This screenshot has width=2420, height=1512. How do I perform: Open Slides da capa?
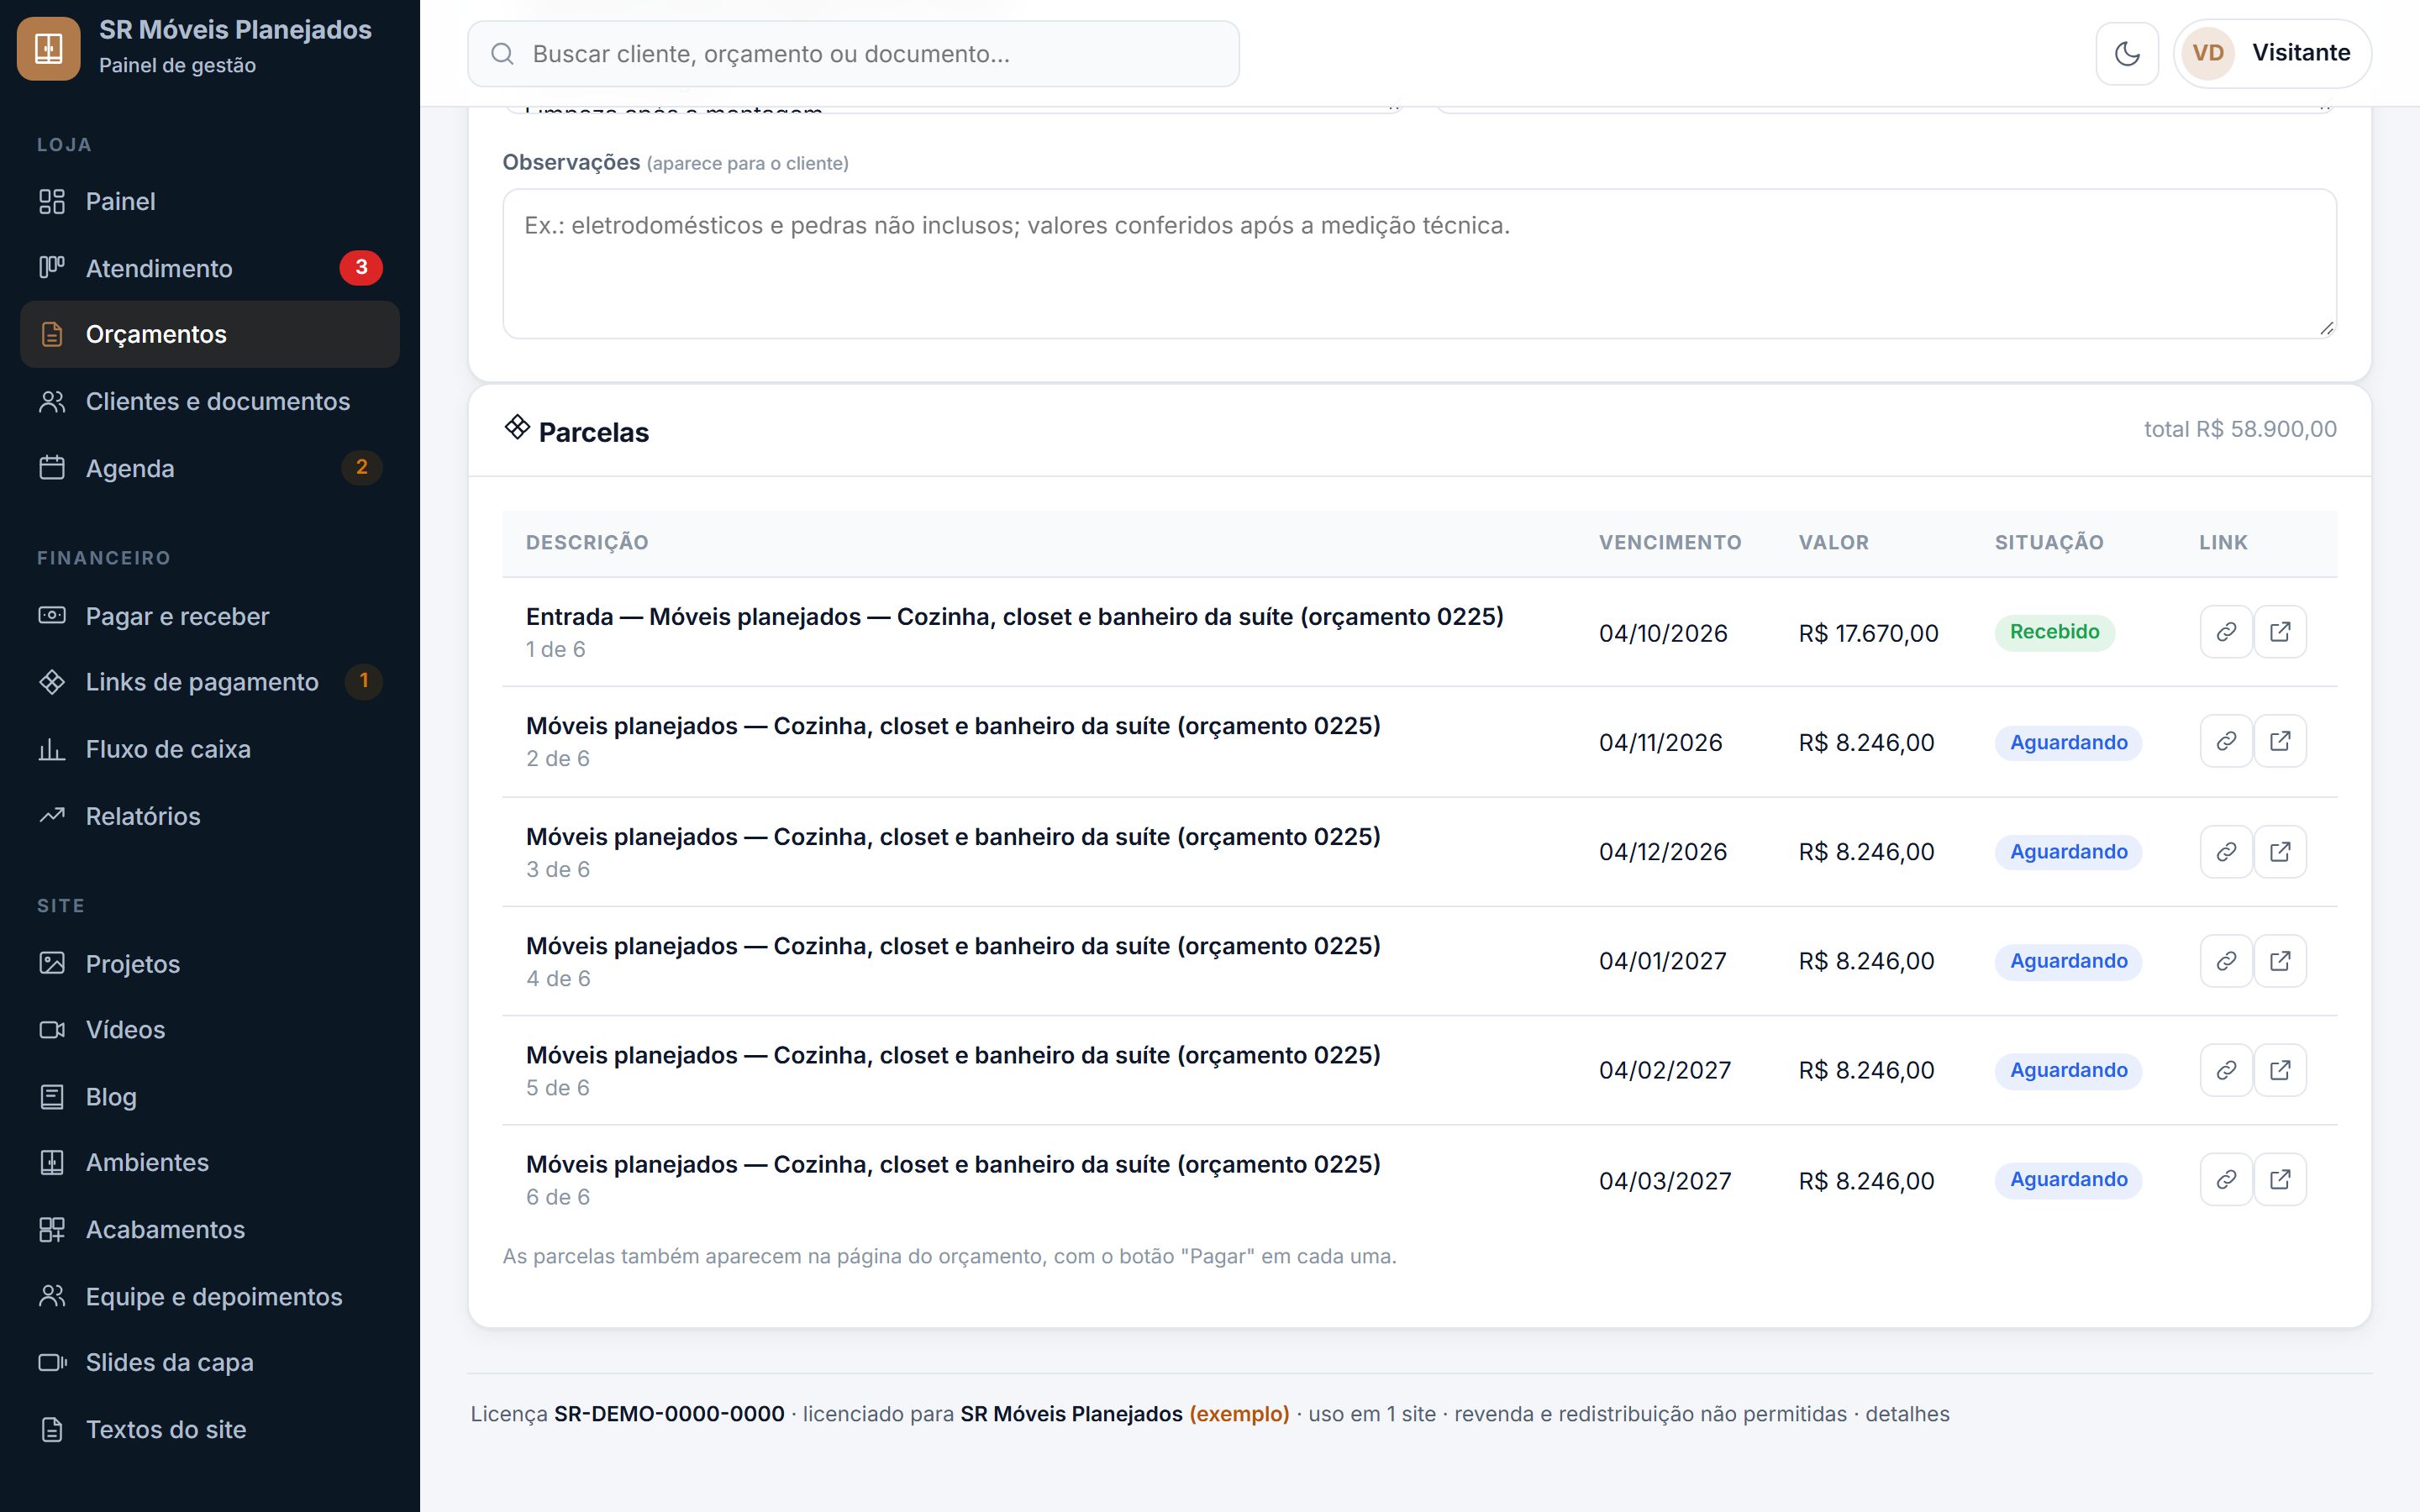pyautogui.click(x=210, y=1362)
